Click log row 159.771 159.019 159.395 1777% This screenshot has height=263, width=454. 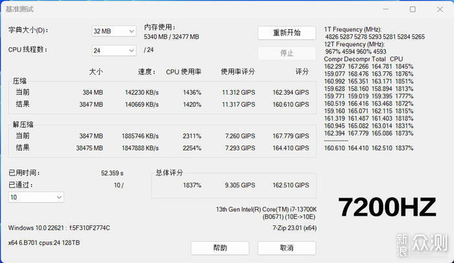coord(368,97)
